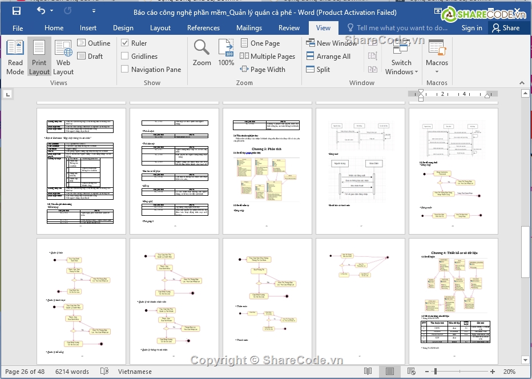Click the zoom out minus button

coord(427,372)
